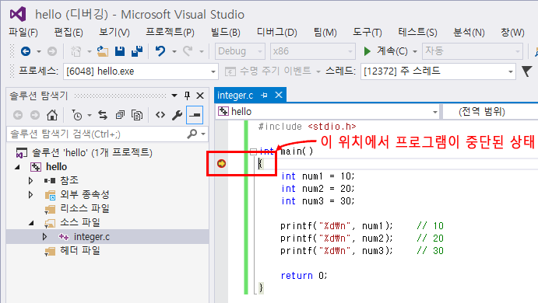The image size is (538, 303).
Task: Click the Collapse All icon in Solution Explorer
Action: (x=120, y=115)
